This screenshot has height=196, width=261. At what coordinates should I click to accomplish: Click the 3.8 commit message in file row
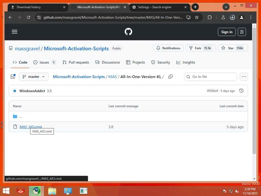click(111, 127)
